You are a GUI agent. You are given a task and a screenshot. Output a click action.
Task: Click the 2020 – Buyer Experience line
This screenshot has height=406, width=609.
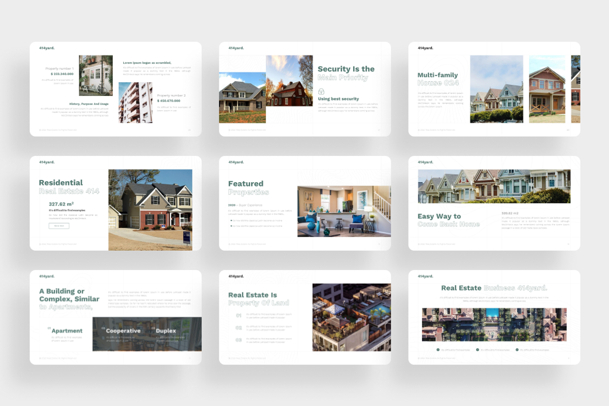click(246, 206)
